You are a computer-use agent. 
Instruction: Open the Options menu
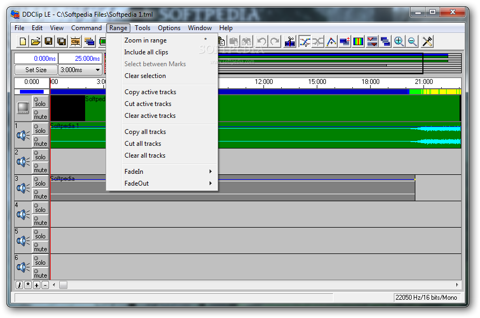[169, 28]
